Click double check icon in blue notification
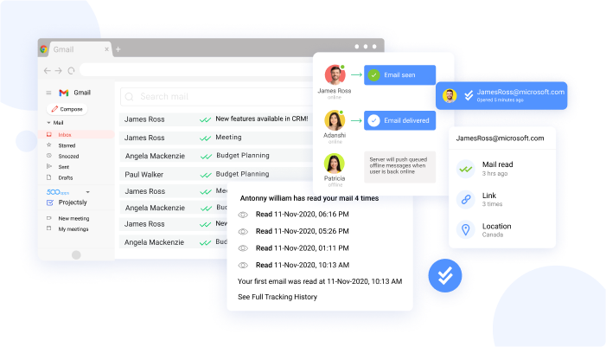 (469, 95)
